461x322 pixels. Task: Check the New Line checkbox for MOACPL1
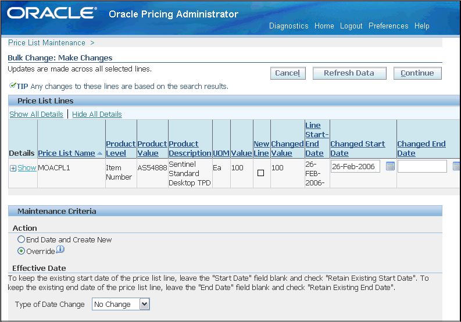260,173
